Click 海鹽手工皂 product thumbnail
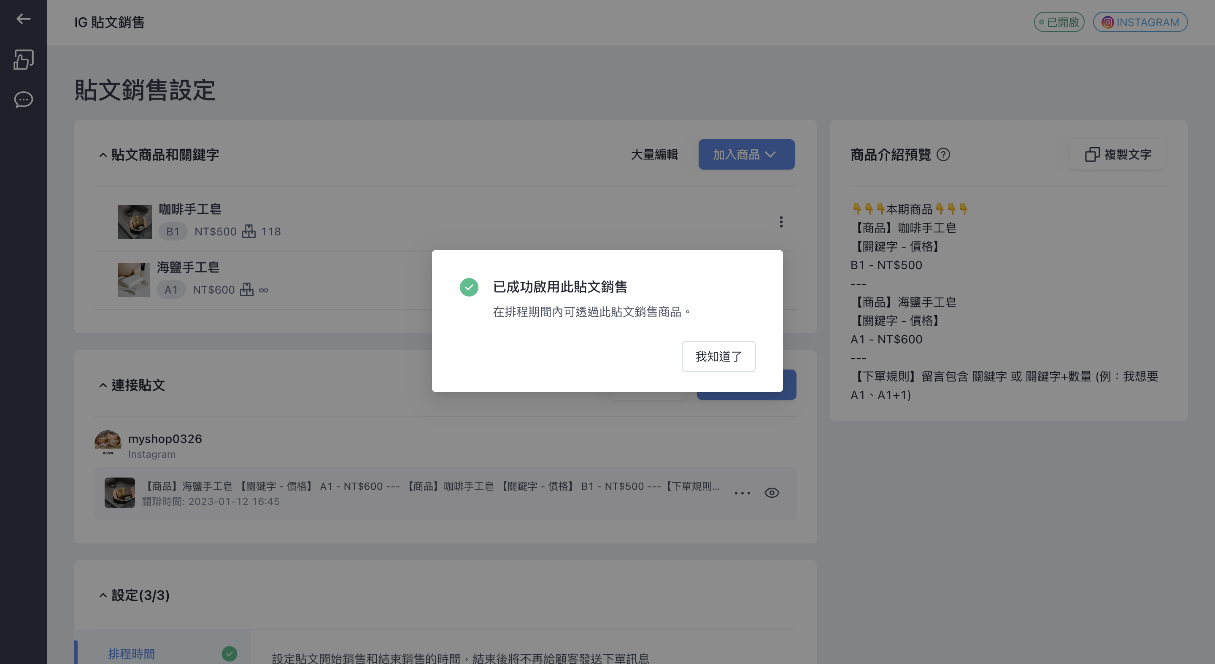Screen dimensions: 1215x664 134,280
